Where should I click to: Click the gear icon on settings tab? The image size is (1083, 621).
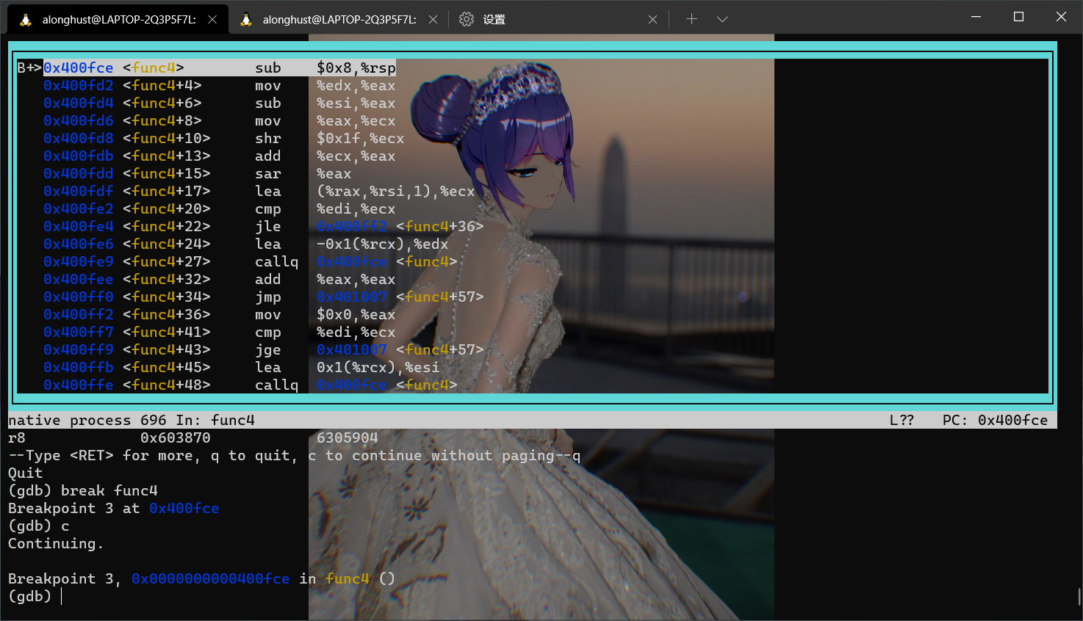click(x=467, y=20)
